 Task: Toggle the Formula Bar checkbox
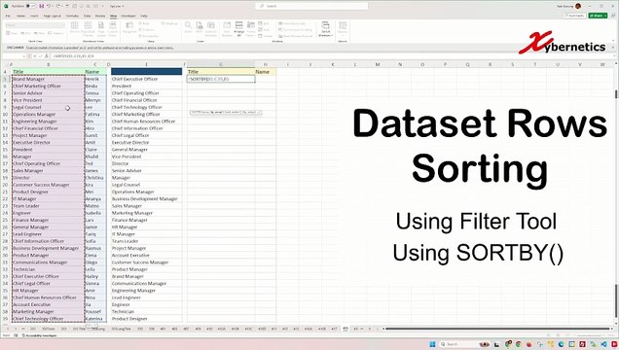[149, 36]
